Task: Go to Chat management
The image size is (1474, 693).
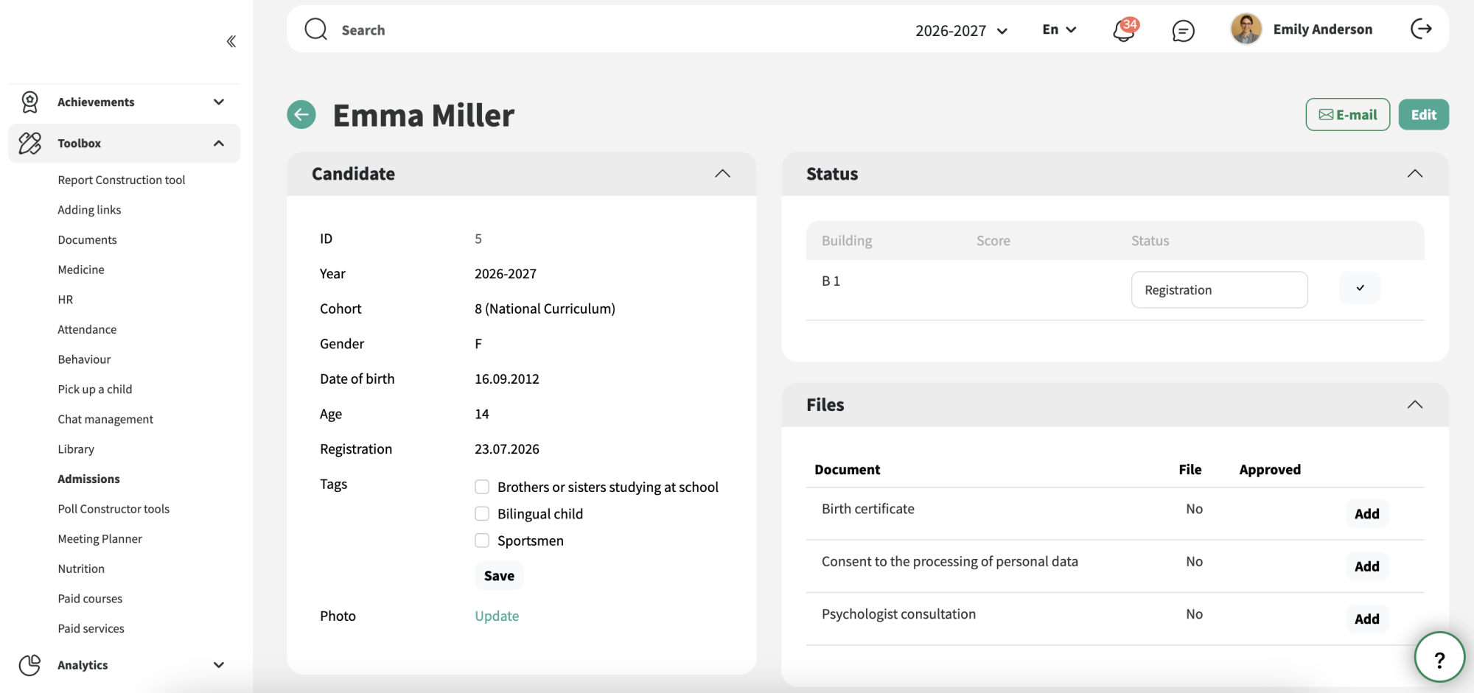Action: point(105,419)
